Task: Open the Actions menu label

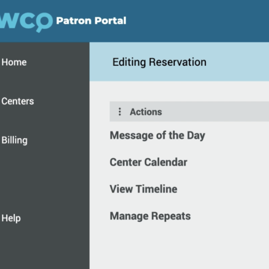Action: click(x=146, y=112)
